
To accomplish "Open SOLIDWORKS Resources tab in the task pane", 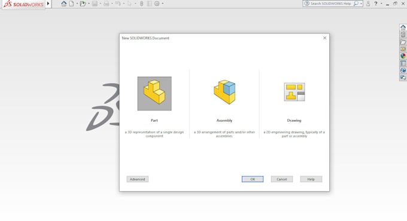I will [403, 27].
